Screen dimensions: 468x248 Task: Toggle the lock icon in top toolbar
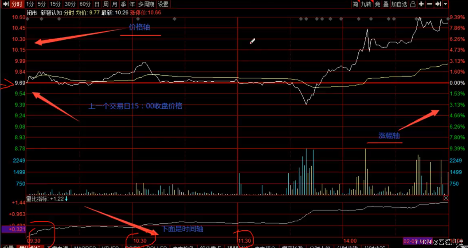tap(413, 4)
